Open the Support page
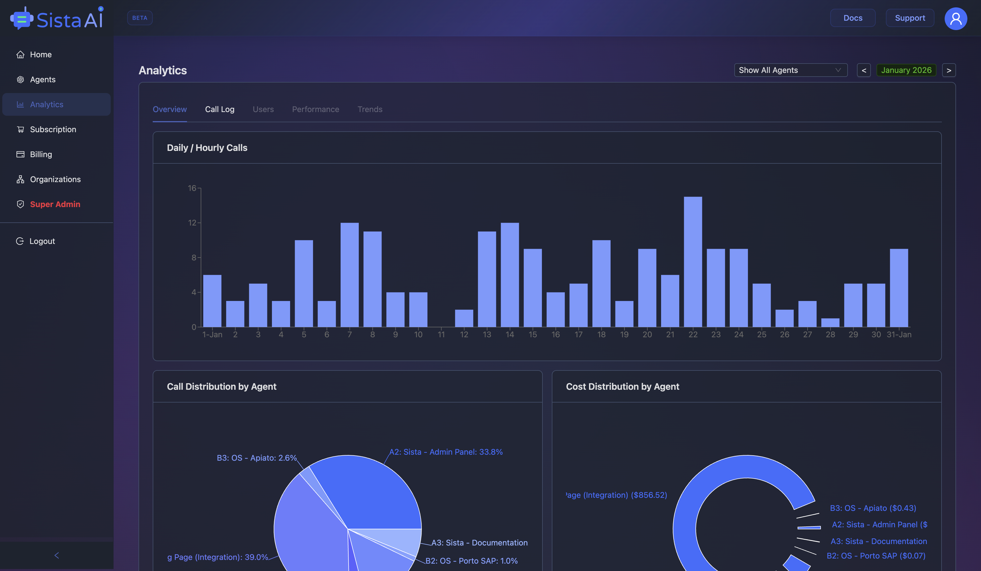Screen dimensions: 981x571 coord(910,18)
